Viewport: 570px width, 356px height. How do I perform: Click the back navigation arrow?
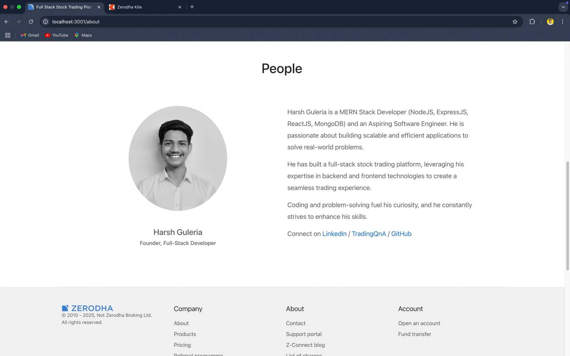click(x=6, y=21)
